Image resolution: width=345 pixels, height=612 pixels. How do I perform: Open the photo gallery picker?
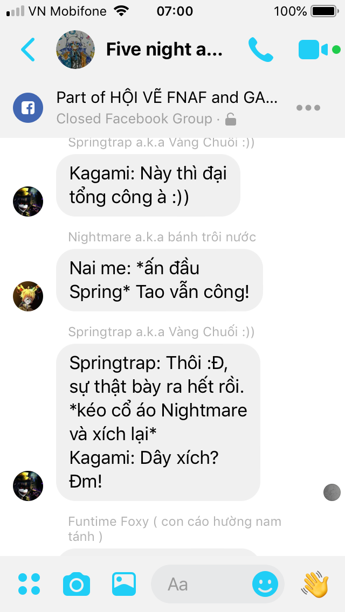pyautogui.click(x=124, y=584)
